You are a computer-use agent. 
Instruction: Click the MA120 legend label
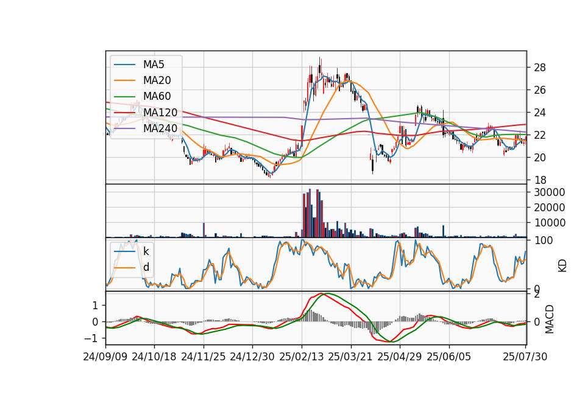(x=160, y=113)
